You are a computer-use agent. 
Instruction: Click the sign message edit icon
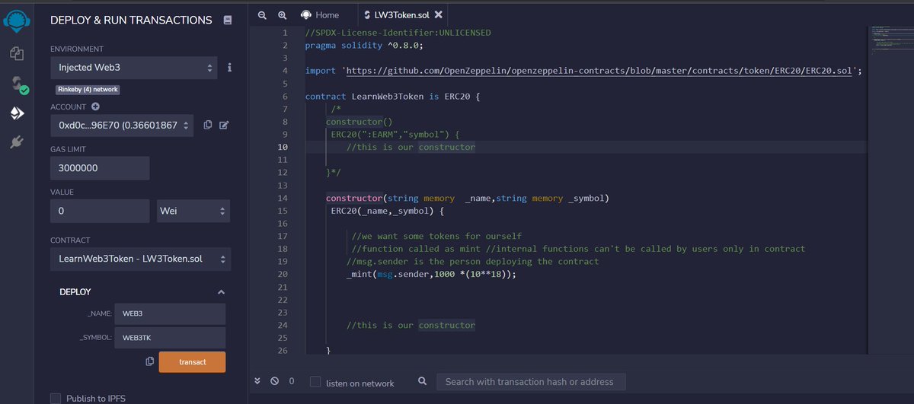coord(224,125)
